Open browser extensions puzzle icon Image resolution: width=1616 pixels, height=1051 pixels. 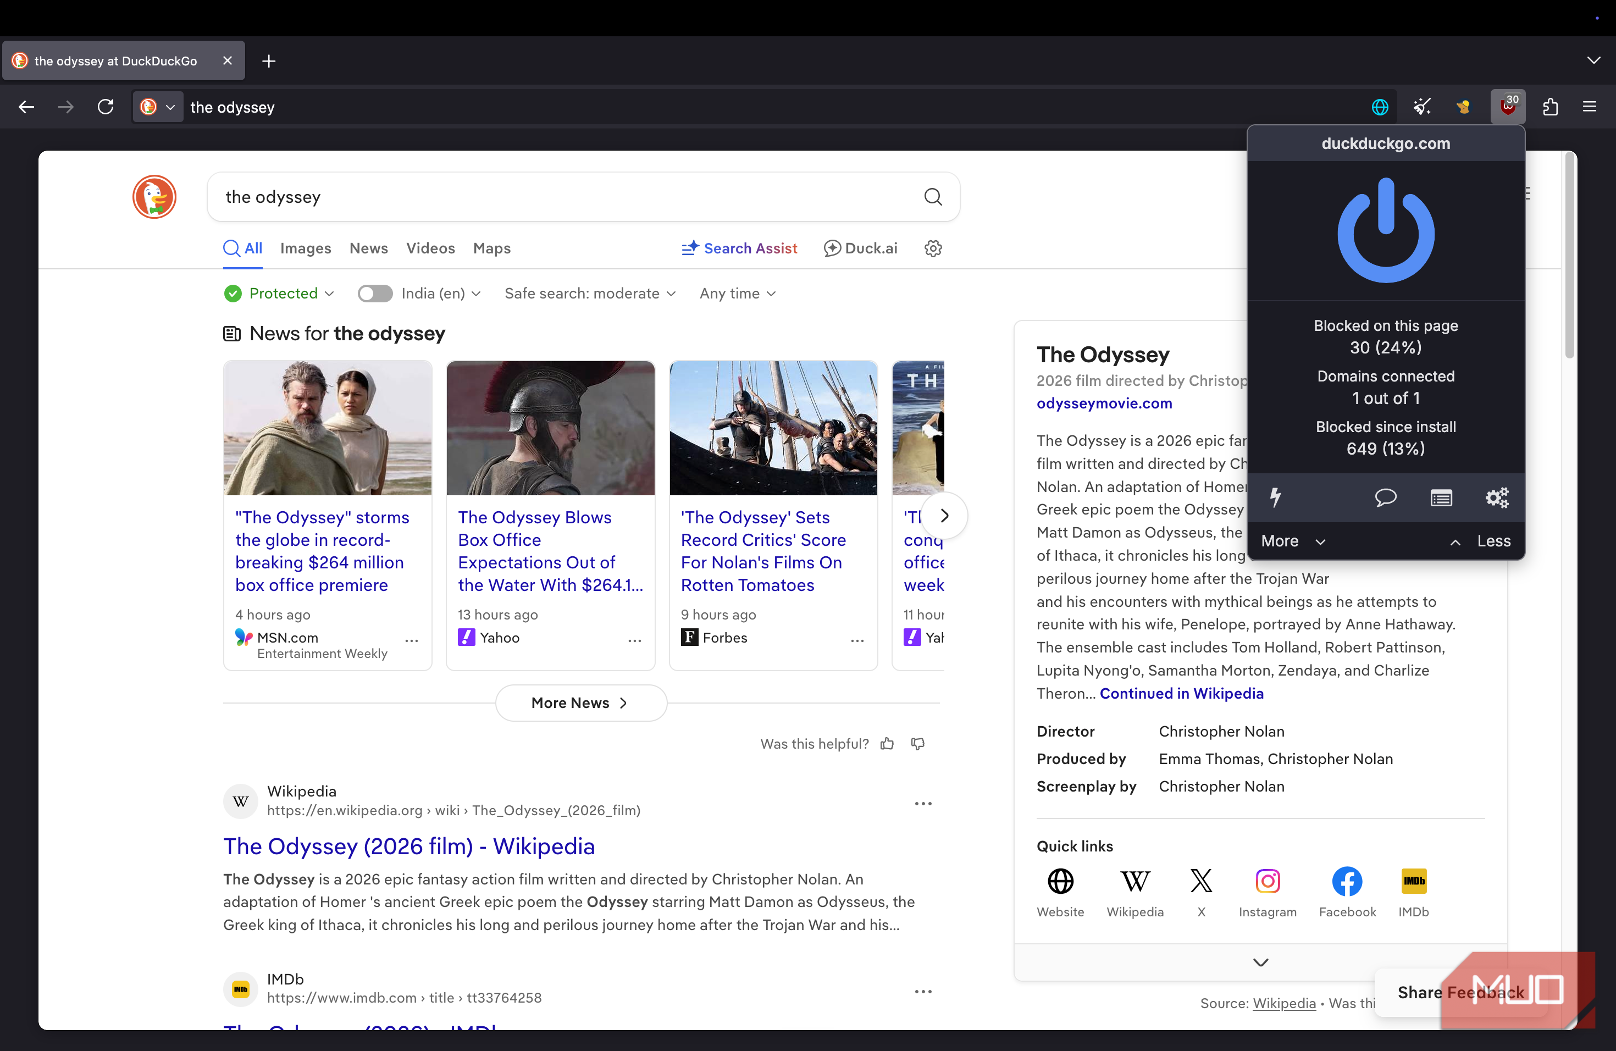[x=1551, y=107]
